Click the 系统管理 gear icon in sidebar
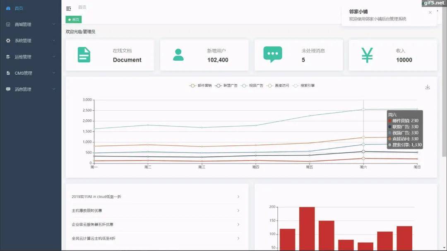The image size is (447, 251). coord(8,40)
